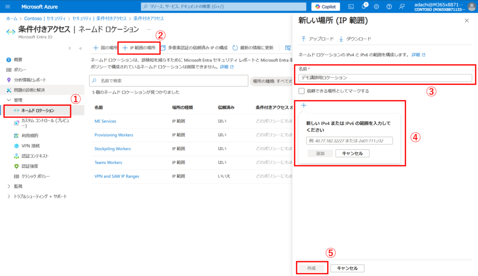Viewport: 478px width, 276px height.
Task: Click ダウンロード in the new location panel
Action: tap(355, 39)
